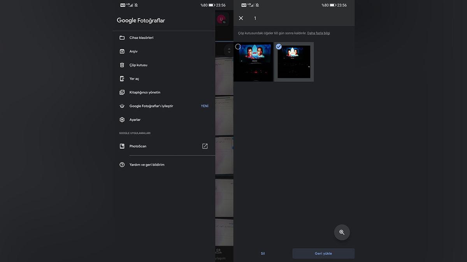This screenshot has height=262, width=467.
Task: Tap the magnifier zoom floating button
Action: tap(342, 232)
